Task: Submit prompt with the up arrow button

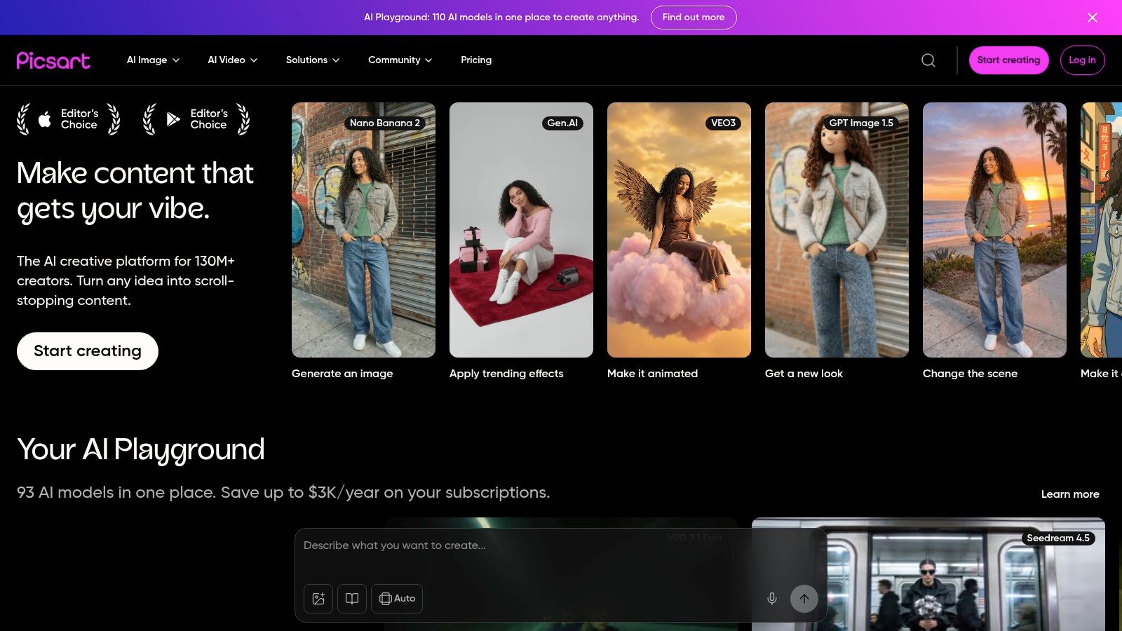Action: pos(804,599)
